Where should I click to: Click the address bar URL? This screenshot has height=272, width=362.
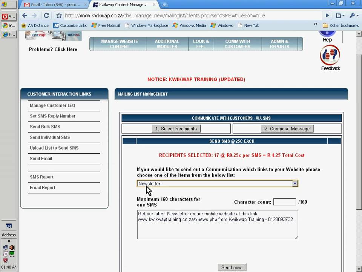click(x=165, y=15)
